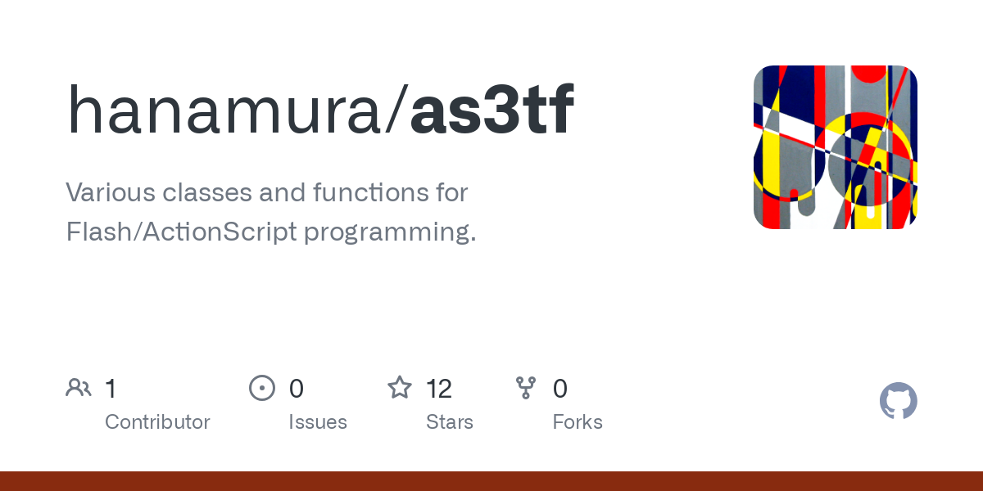Image resolution: width=983 pixels, height=491 pixels.
Task: Open the as3tf repository name
Action: tap(492, 110)
